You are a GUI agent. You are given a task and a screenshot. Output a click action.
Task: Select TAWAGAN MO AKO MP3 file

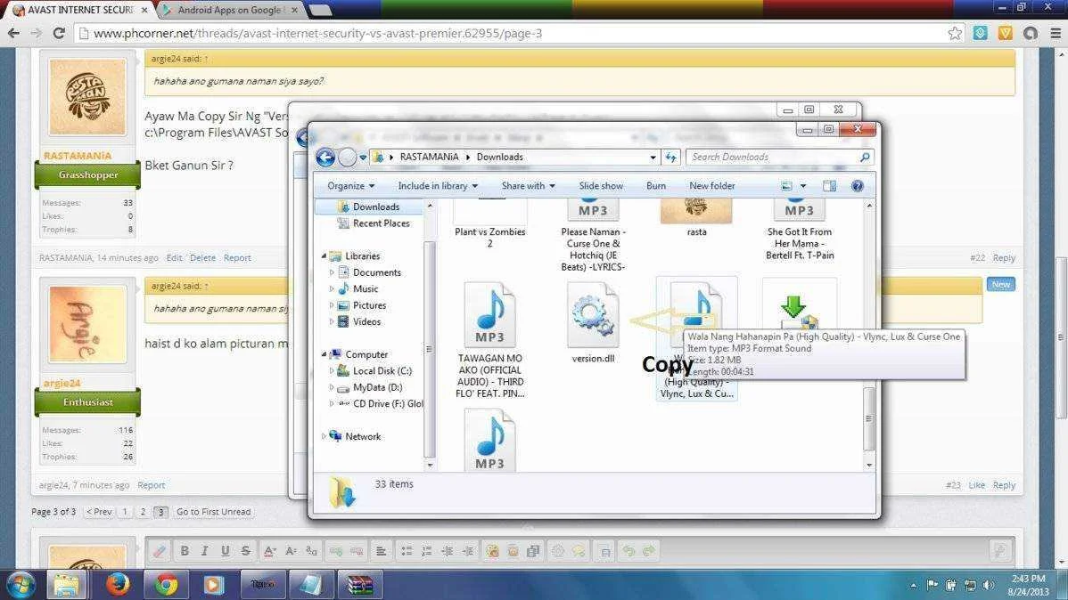[489, 339]
